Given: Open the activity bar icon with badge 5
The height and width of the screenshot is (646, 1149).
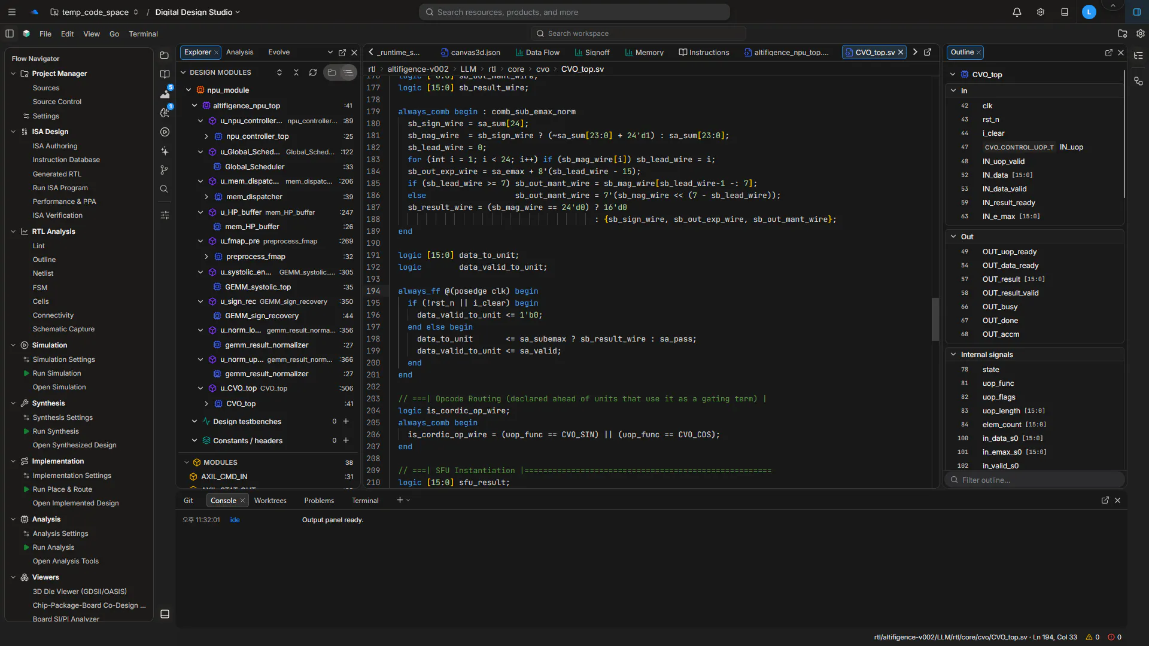Looking at the screenshot, I should point(165,93).
